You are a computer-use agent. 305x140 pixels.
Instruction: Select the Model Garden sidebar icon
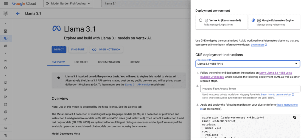point(6,39)
